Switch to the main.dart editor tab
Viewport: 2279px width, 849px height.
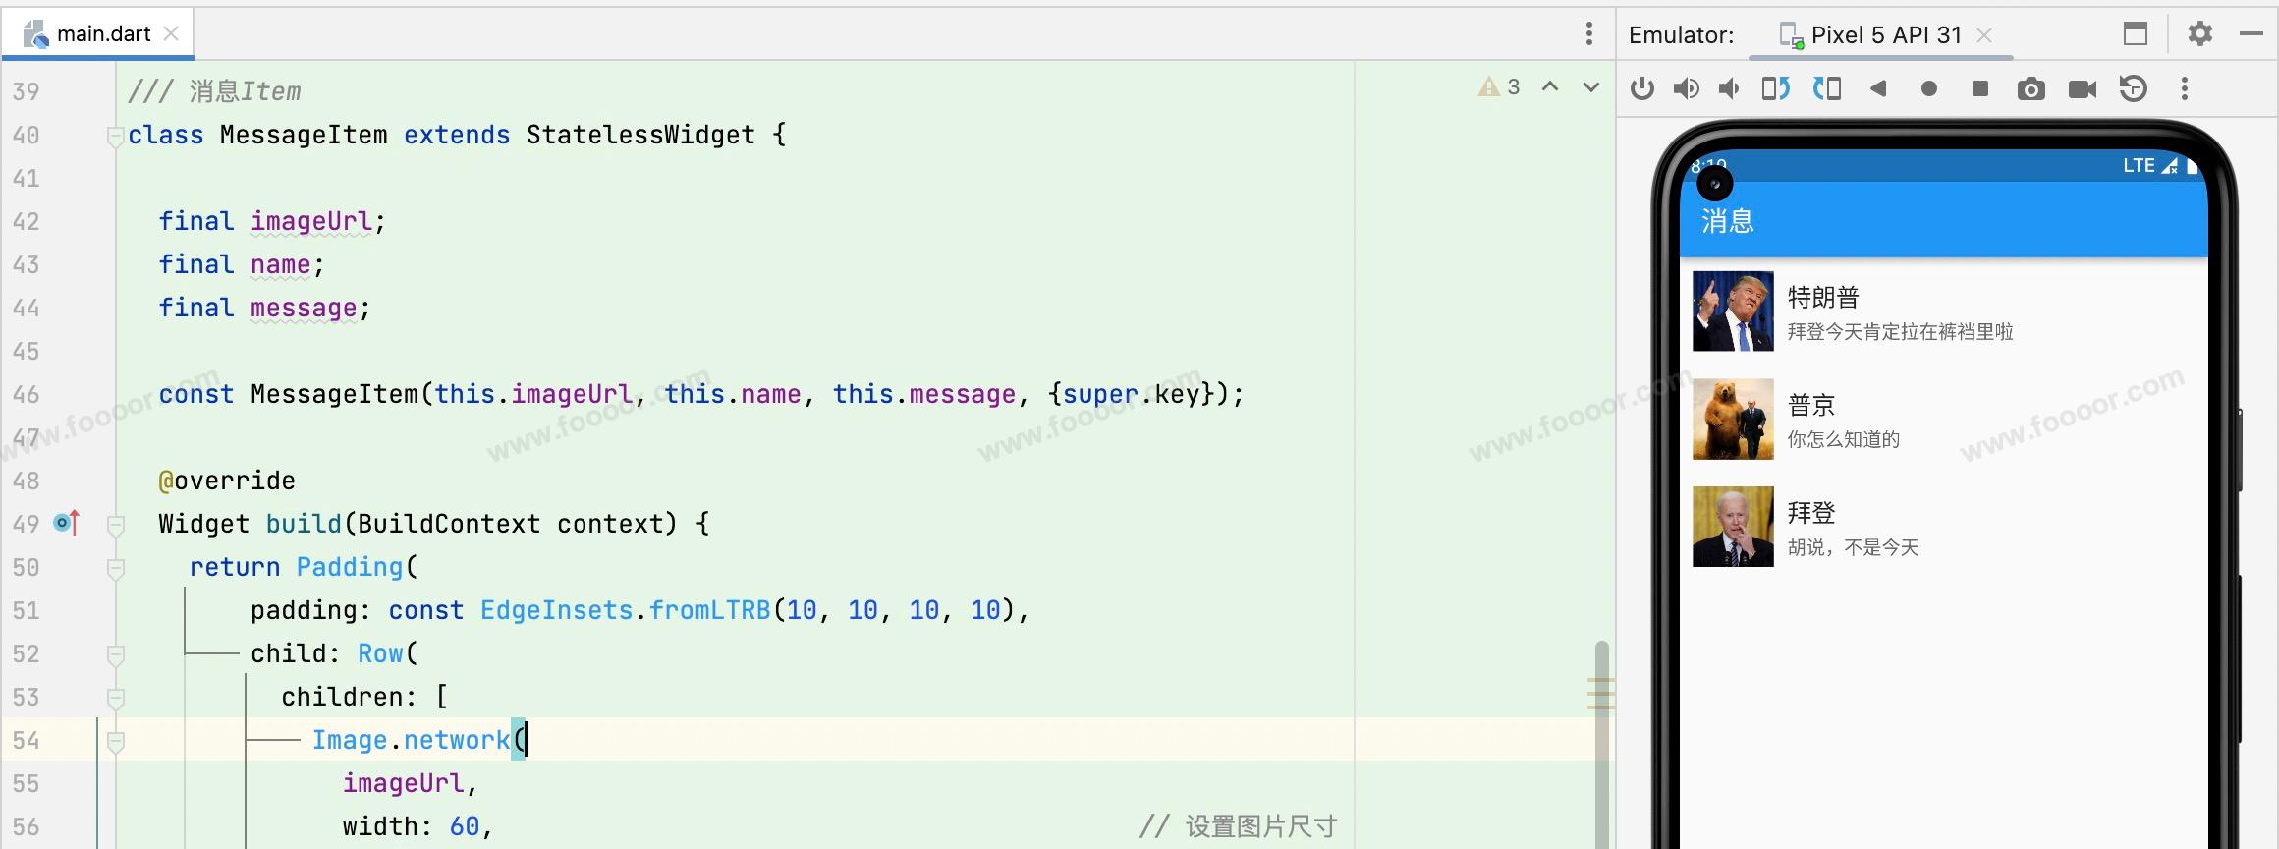(102, 34)
